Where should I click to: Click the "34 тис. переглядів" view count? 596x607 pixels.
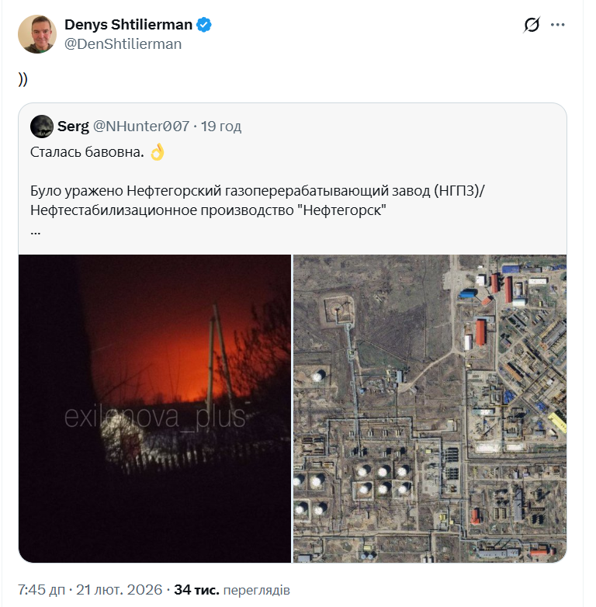[232, 590]
